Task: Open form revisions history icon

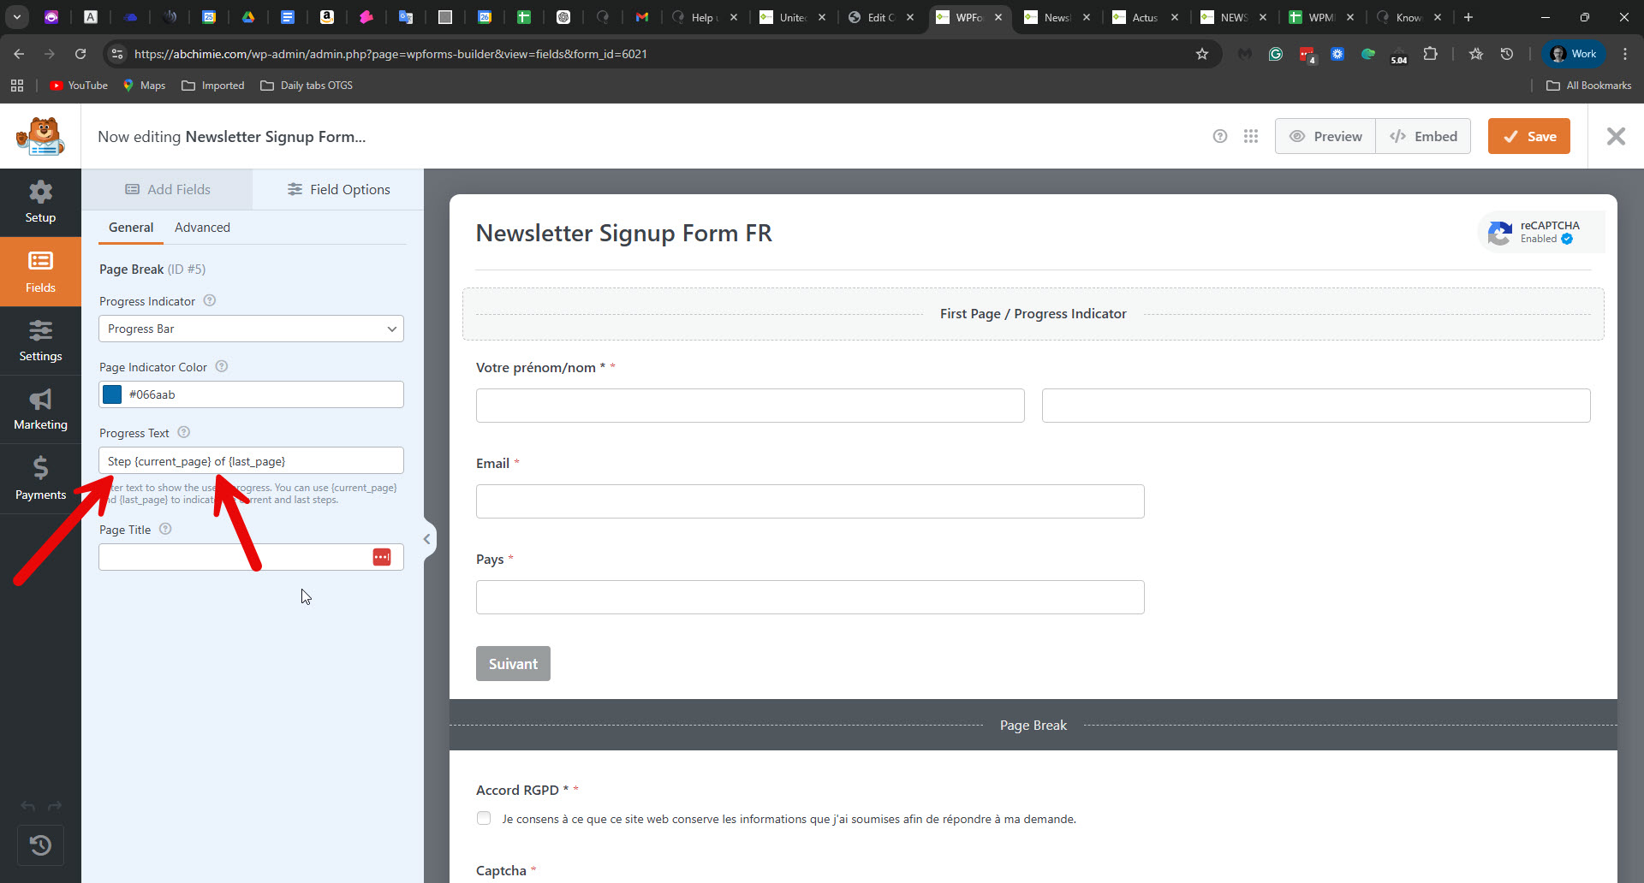Action: tap(40, 845)
